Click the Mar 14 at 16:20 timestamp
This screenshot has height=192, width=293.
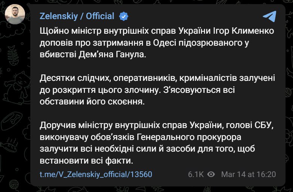click(248, 174)
